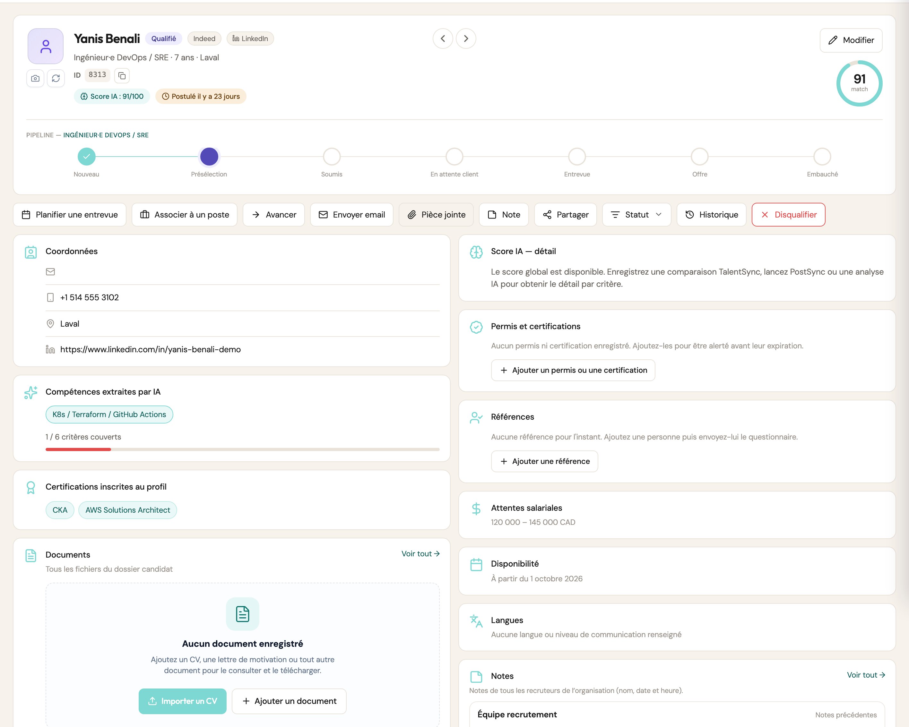Click Disqualifier button
Viewport: 909px width, 727px height.
click(x=788, y=215)
